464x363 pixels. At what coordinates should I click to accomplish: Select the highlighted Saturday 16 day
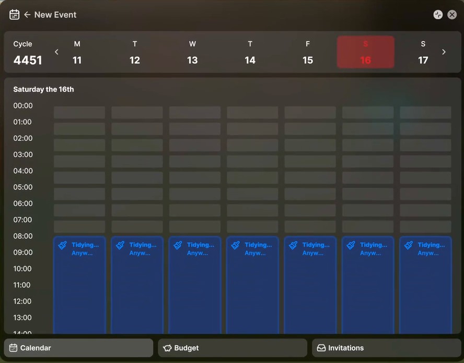[x=365, y=52]
